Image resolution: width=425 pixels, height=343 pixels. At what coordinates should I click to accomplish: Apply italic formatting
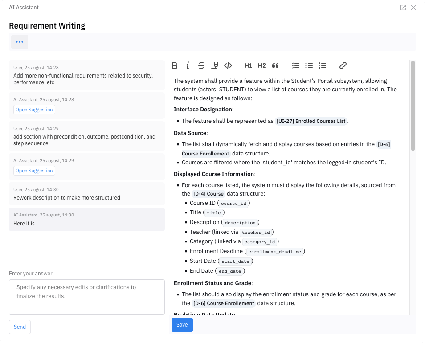pos(188,65)
